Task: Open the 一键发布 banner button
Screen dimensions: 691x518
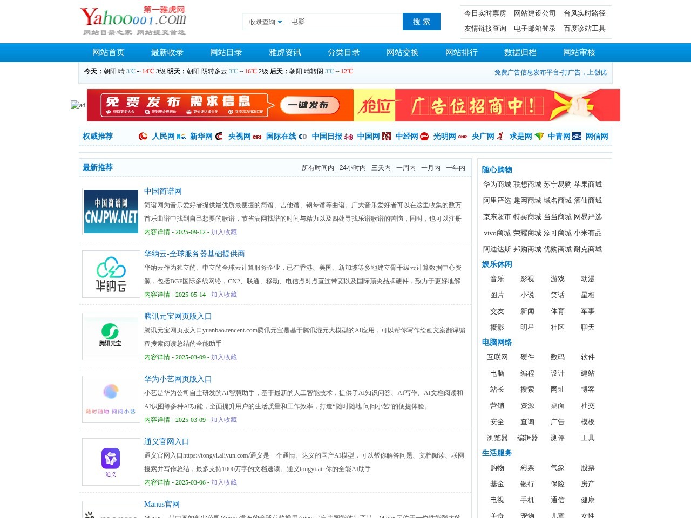Action: click(309, 105)
